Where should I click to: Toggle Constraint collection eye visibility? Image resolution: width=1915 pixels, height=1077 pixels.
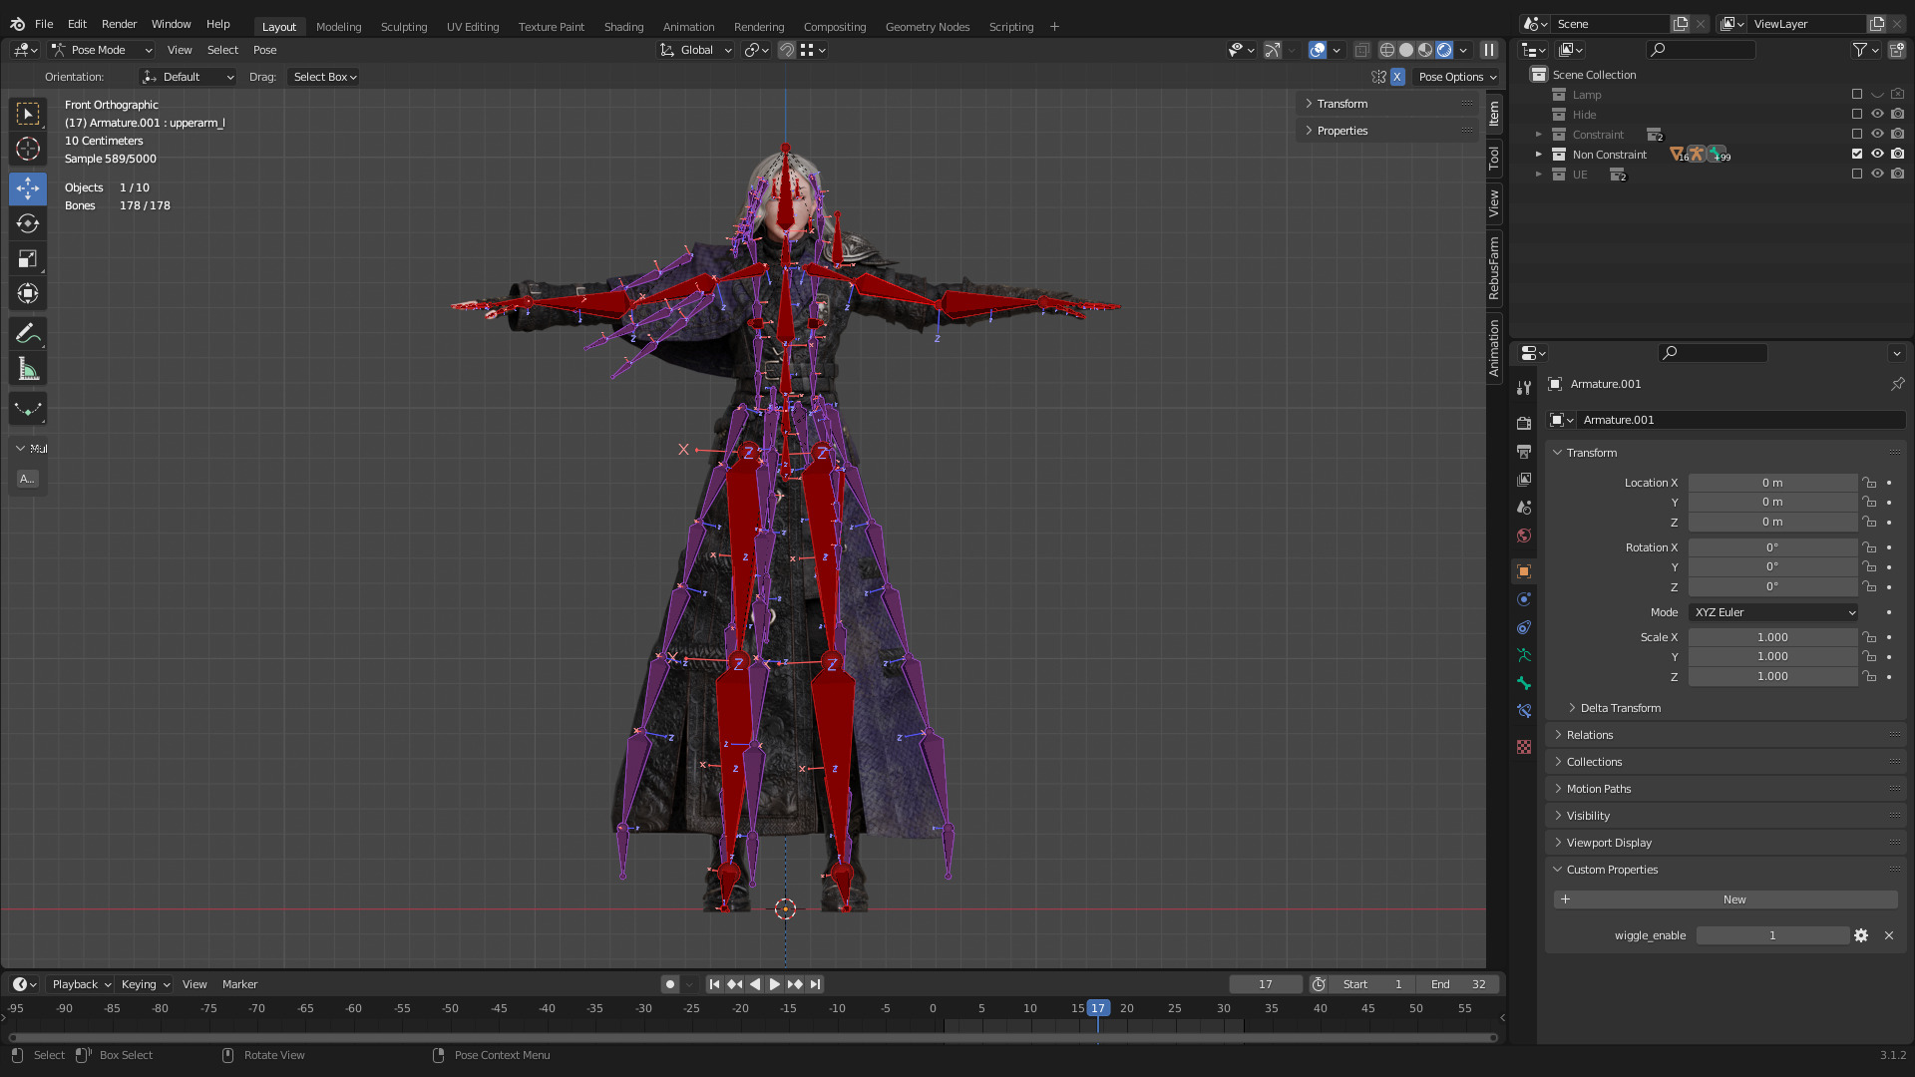[1877, 134]
